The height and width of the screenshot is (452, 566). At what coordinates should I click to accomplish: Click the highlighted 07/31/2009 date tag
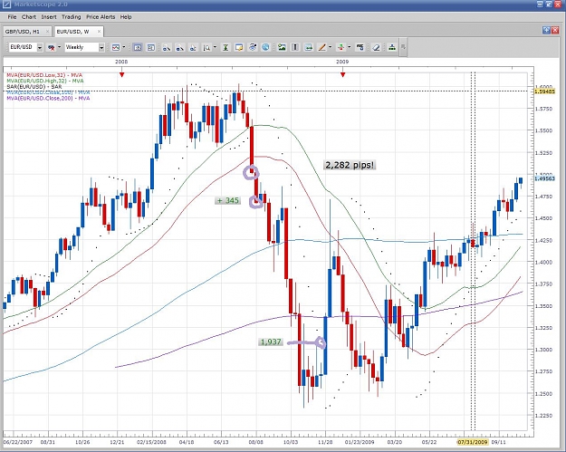[x=473, y=442]
